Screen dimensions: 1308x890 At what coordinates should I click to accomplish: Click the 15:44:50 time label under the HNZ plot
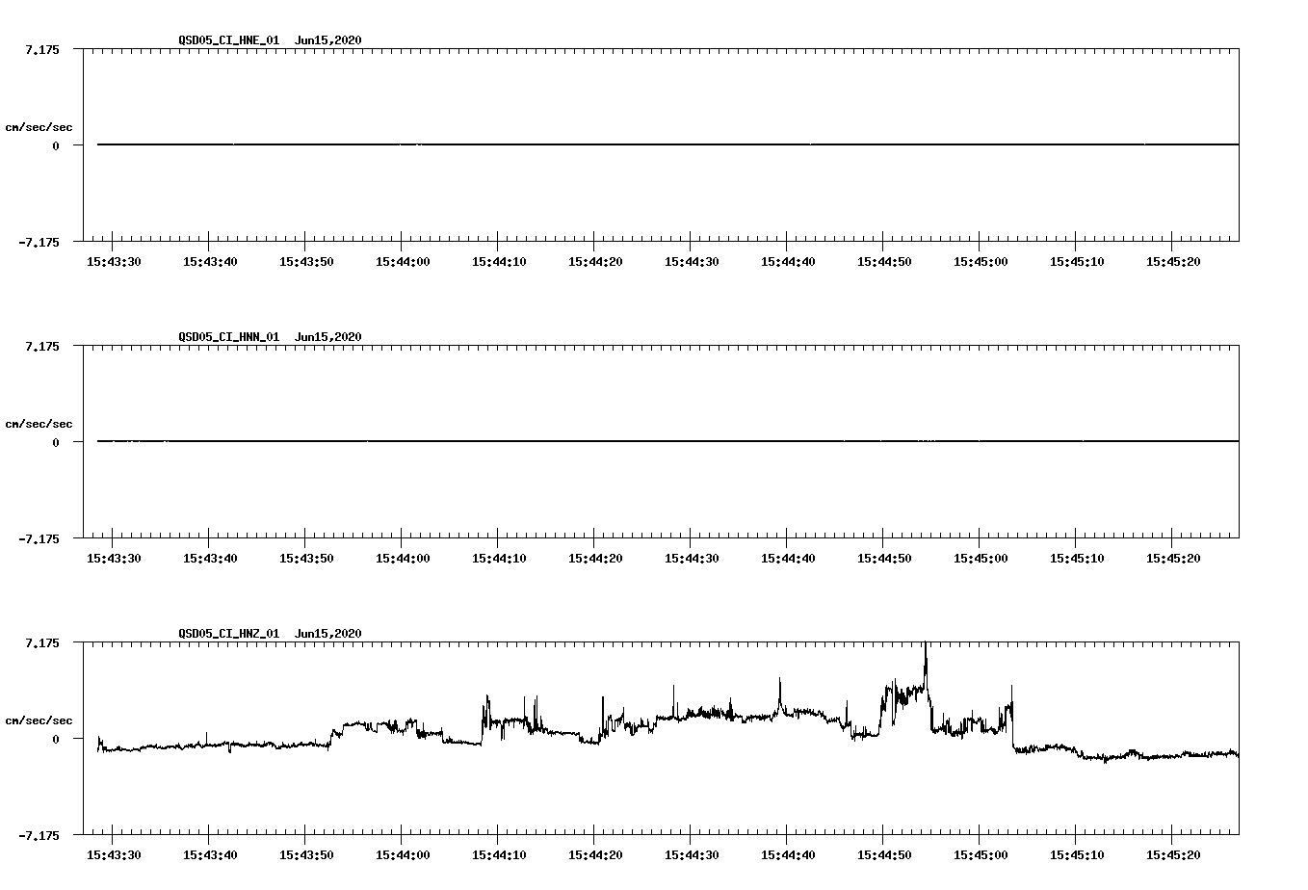(x=884, y=854)
